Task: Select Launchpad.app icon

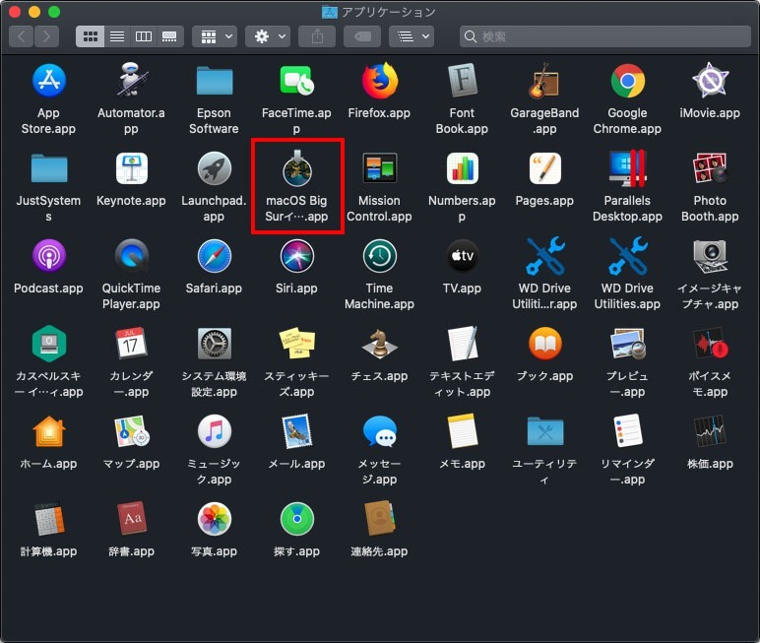Action: pyautogui.click(x=215, y=168)
